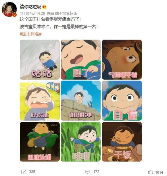Like the post with thumbs-up icon
The height and width of the screenshot is (176, 167).
(x=151, y=172)
